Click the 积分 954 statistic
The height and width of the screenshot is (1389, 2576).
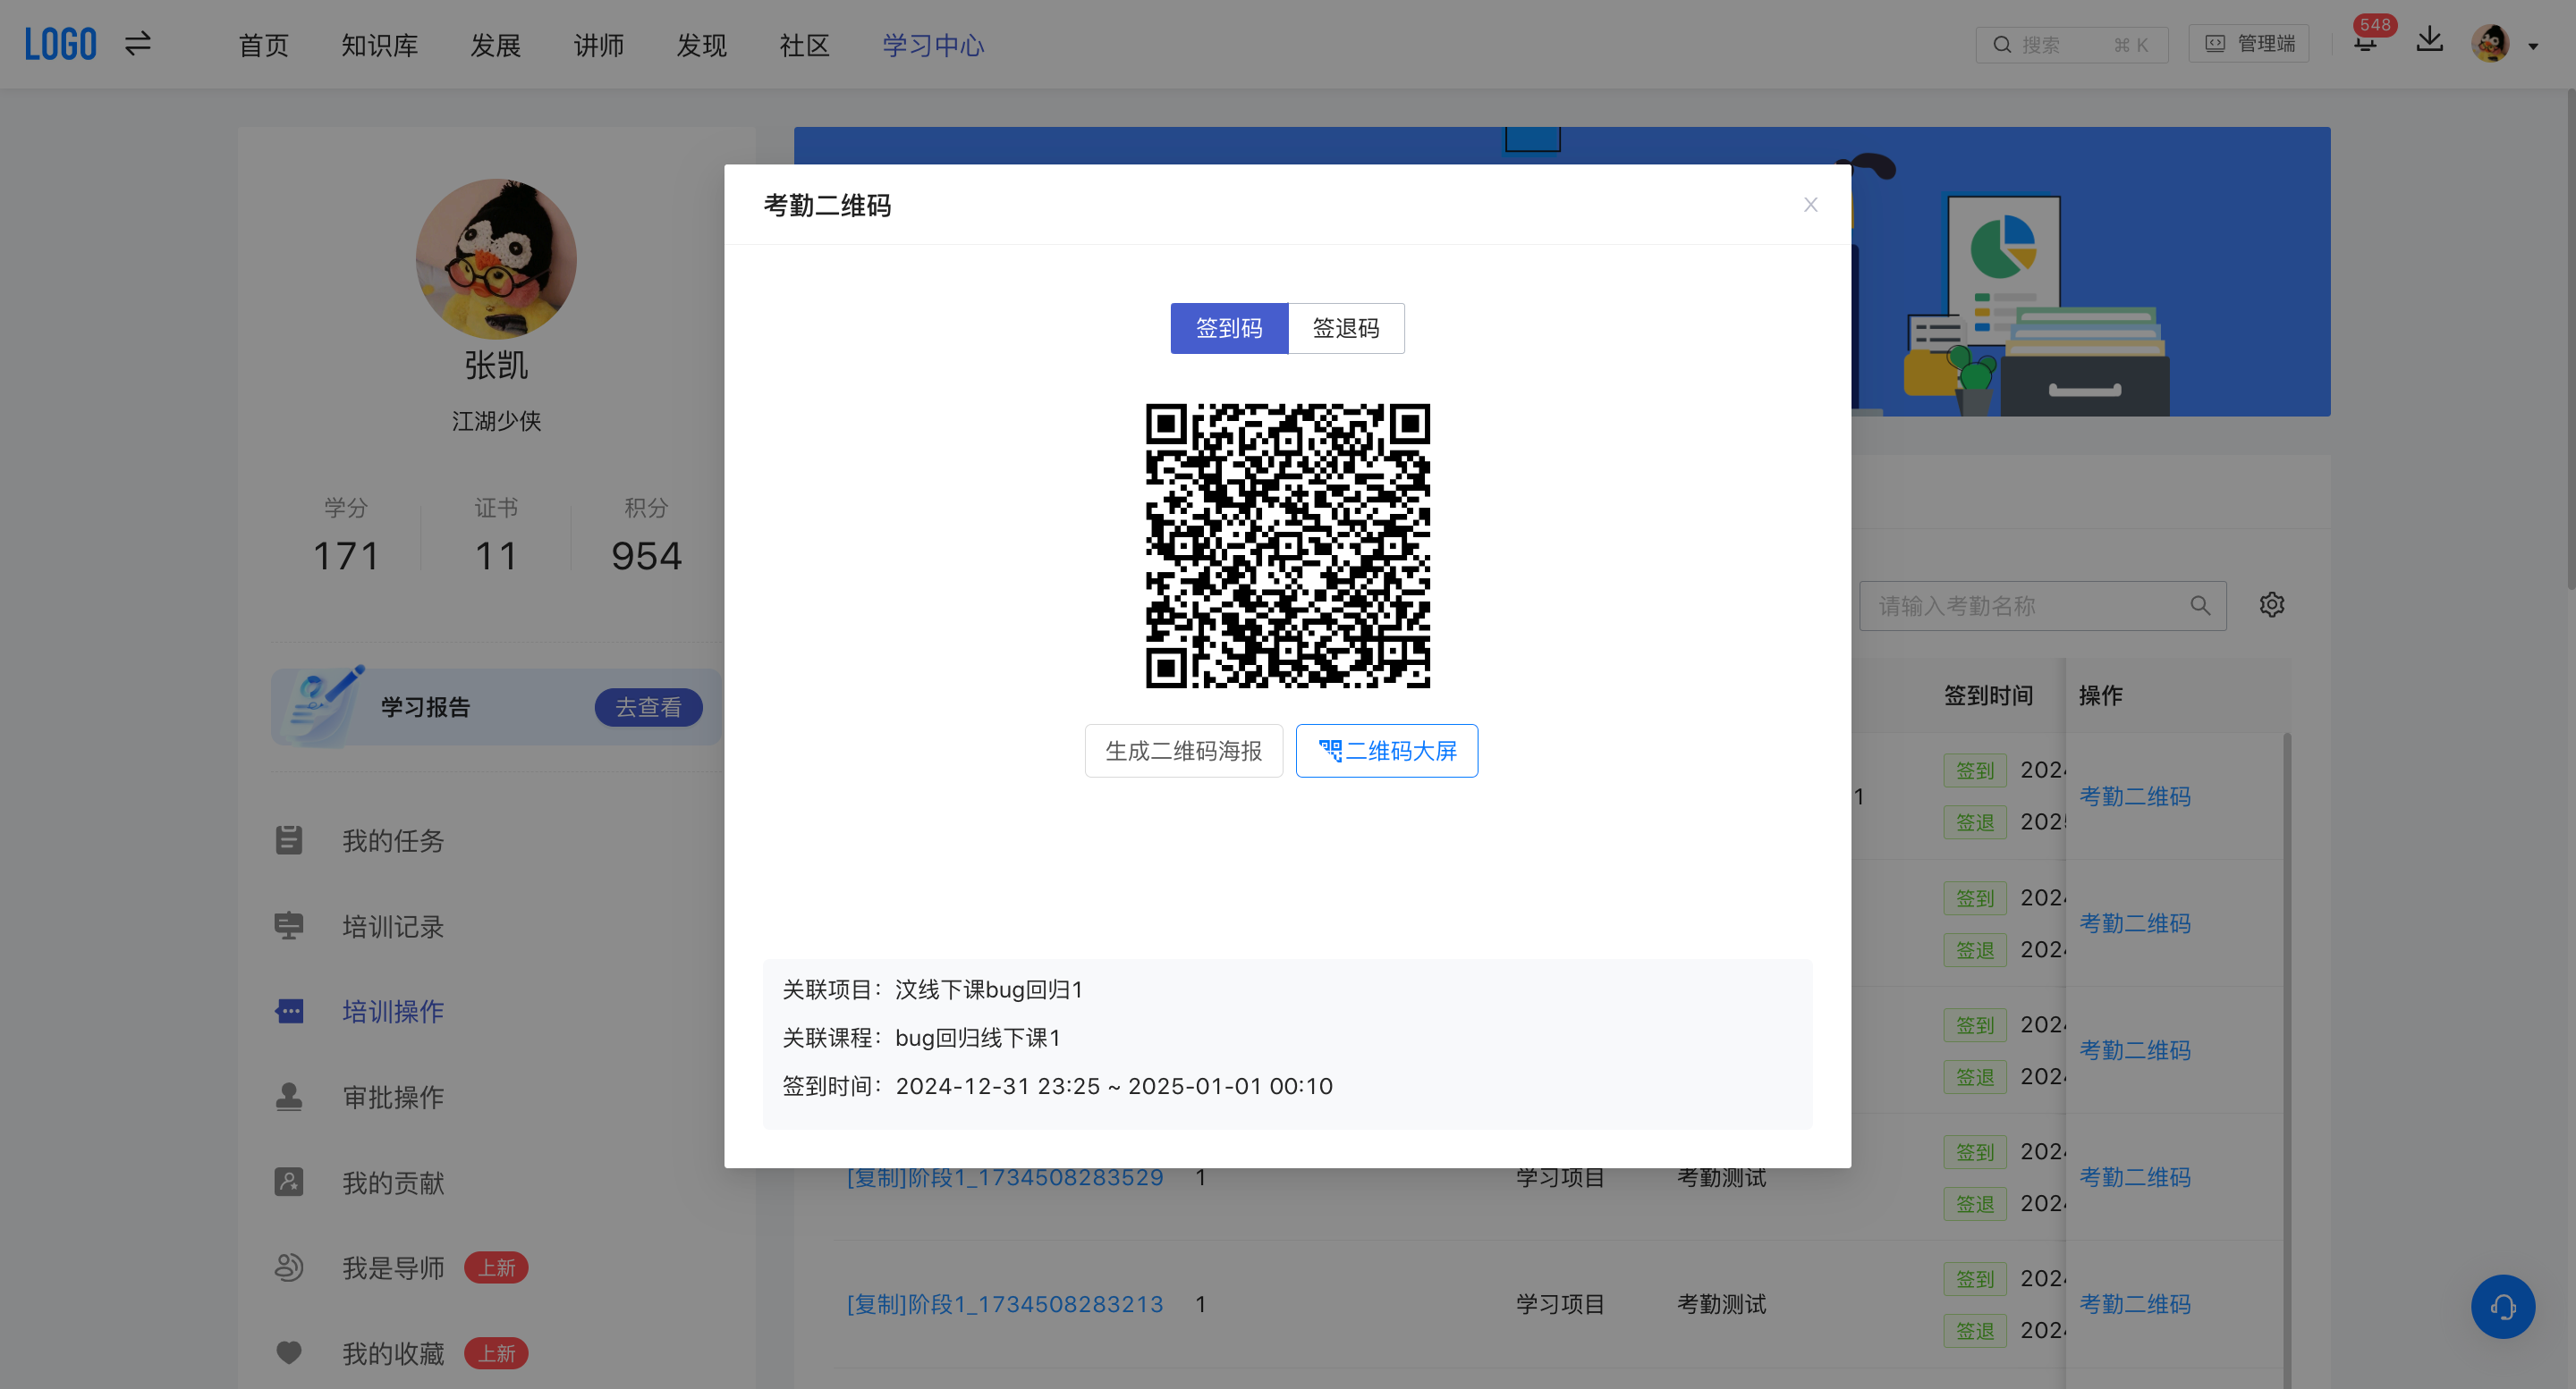647,536
